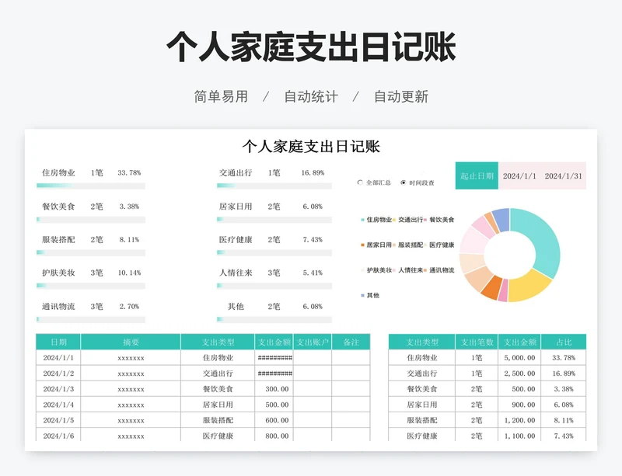The width and height of the screenshot is (622, 476).
Task: Click the 住房物业 progress bar
Action: click(x=91, y=186)
